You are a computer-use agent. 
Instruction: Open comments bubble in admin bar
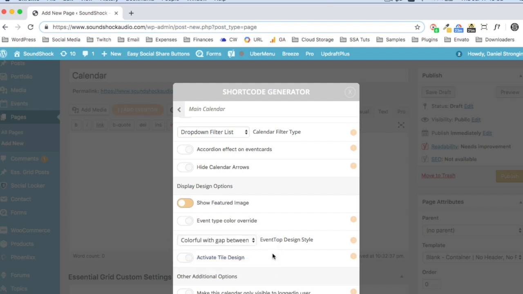(88, 54)
